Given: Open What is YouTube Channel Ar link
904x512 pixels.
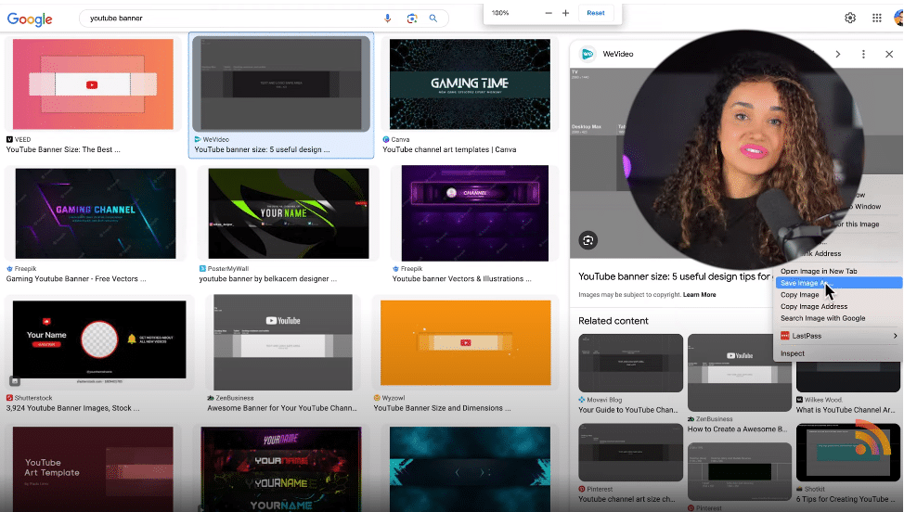Looking at the screenshot, I should tap(846, 410).
